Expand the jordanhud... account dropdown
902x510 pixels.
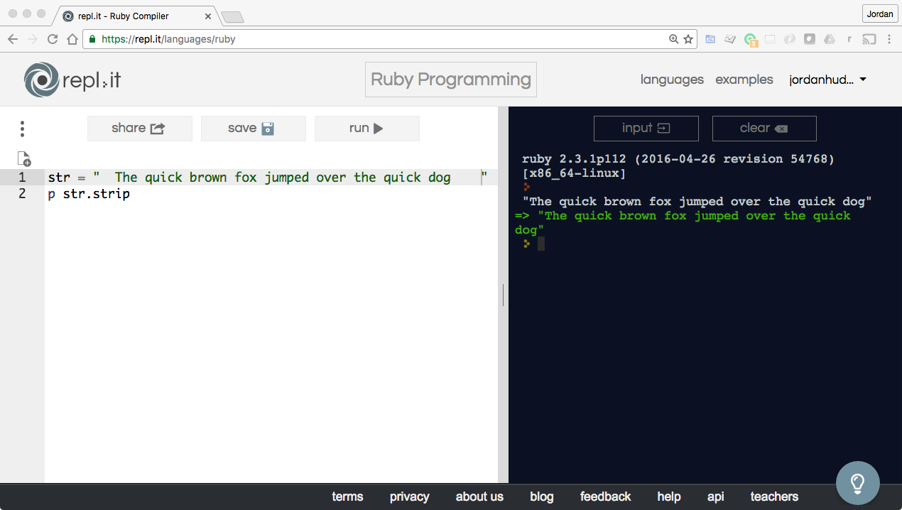(x=828, y=80)
